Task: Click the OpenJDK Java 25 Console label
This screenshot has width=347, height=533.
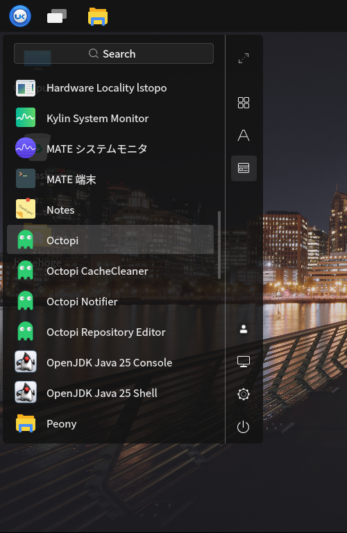Action: [x=110, y=363]
